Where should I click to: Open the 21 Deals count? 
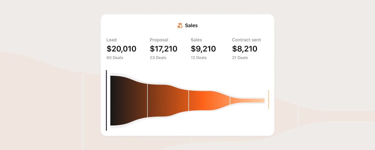pyautogui.click(x=240, y=58)
